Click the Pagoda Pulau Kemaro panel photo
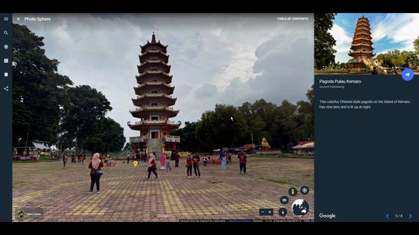Screen dimensions: 419x235 [x=367, y=44]
